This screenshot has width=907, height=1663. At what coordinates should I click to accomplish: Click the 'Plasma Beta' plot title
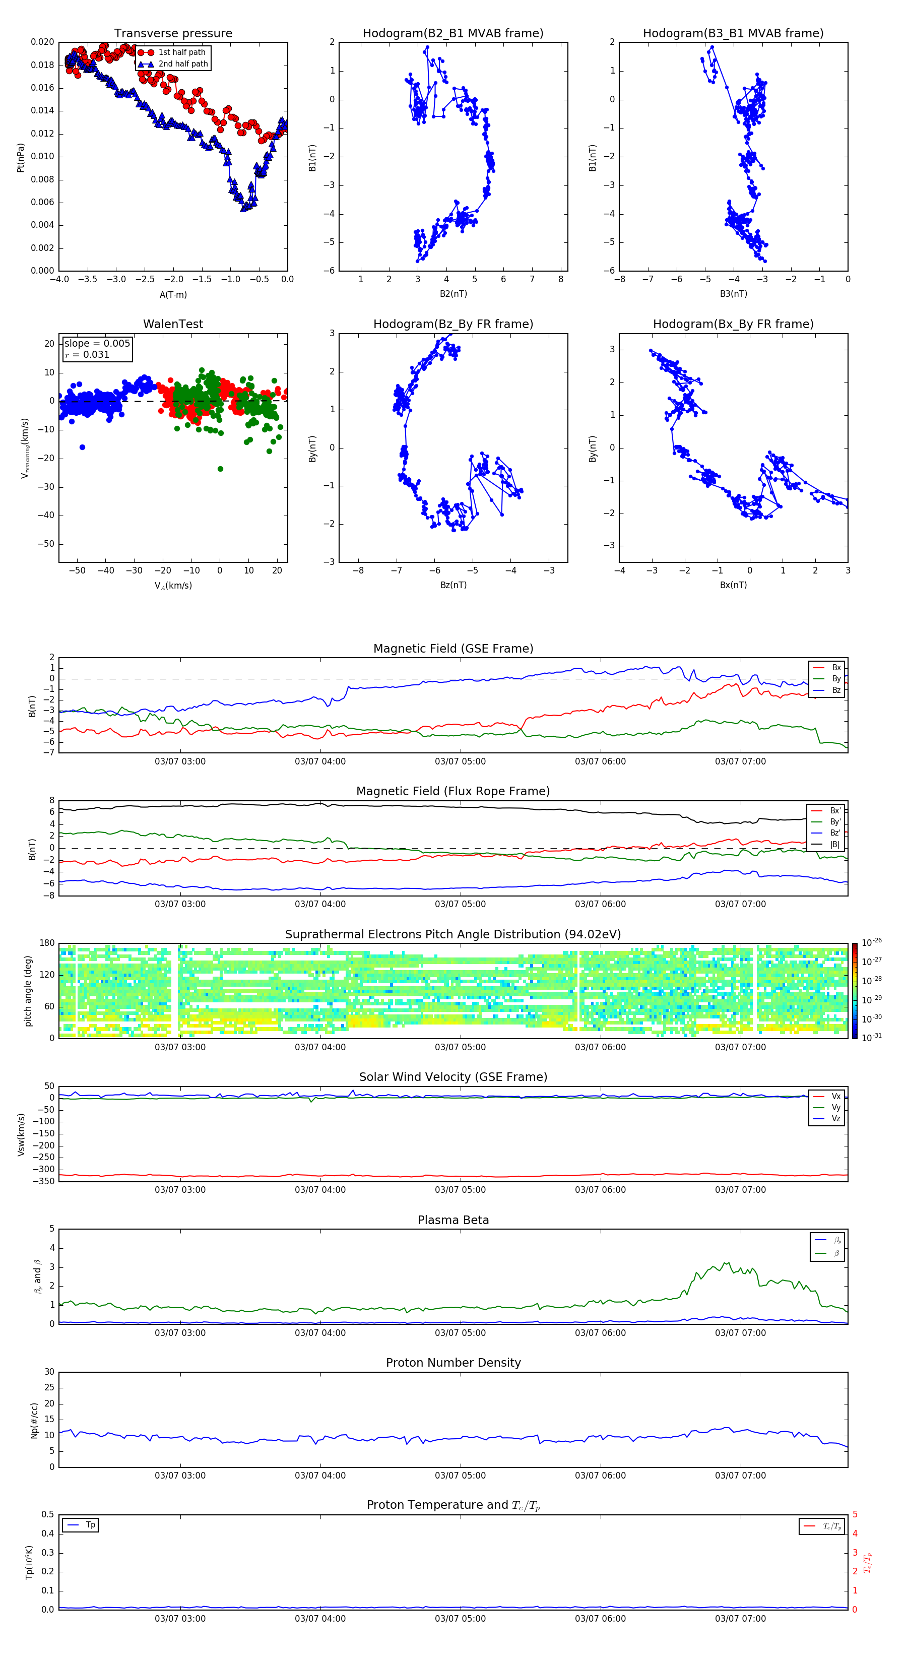pos(453,1221)
